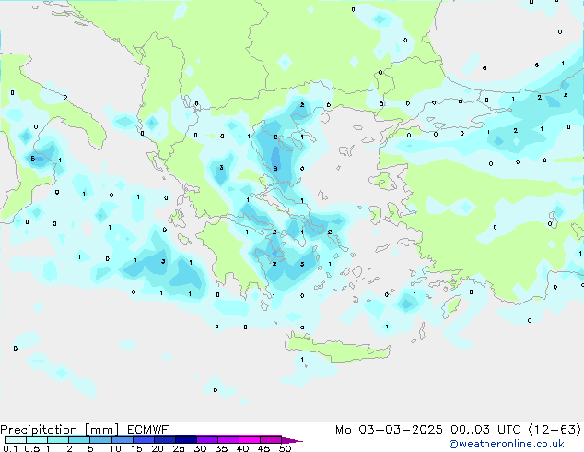Select the 10–15 mm blue legend swatch

(x=123, y=440)
